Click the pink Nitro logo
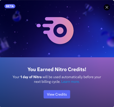The width and height of the screenshot is (114, 107). pos(55,30)
